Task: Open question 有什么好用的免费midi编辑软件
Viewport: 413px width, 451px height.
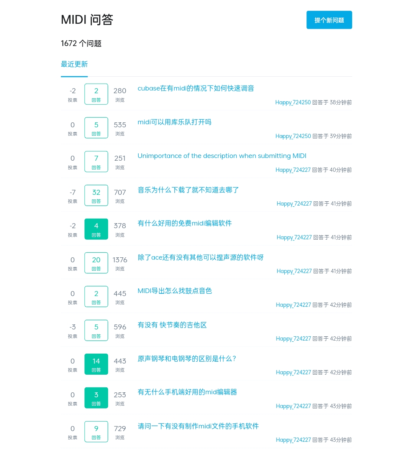Action: tap(185, 224)
